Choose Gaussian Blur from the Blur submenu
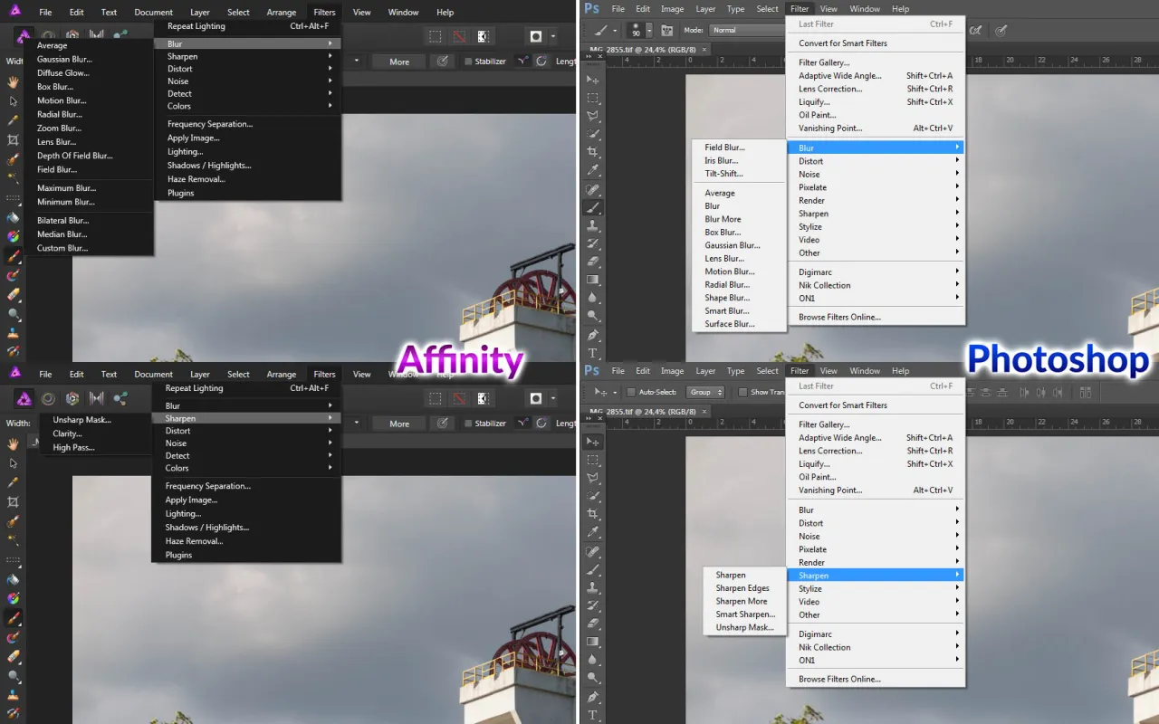The image size is (1159, 724). 732,245
